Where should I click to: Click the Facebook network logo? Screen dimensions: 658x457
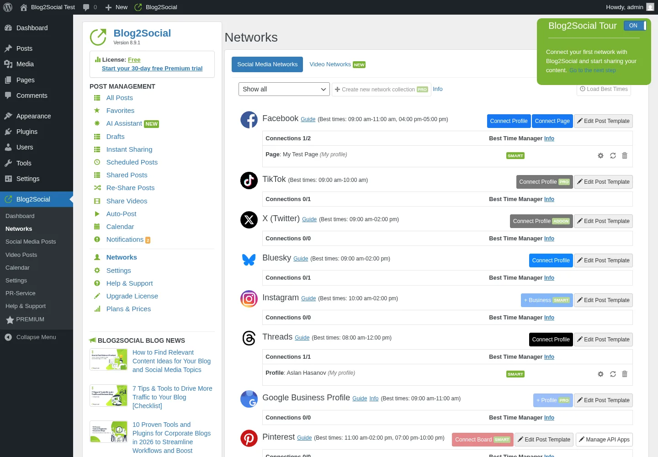[x=249, y=120]
